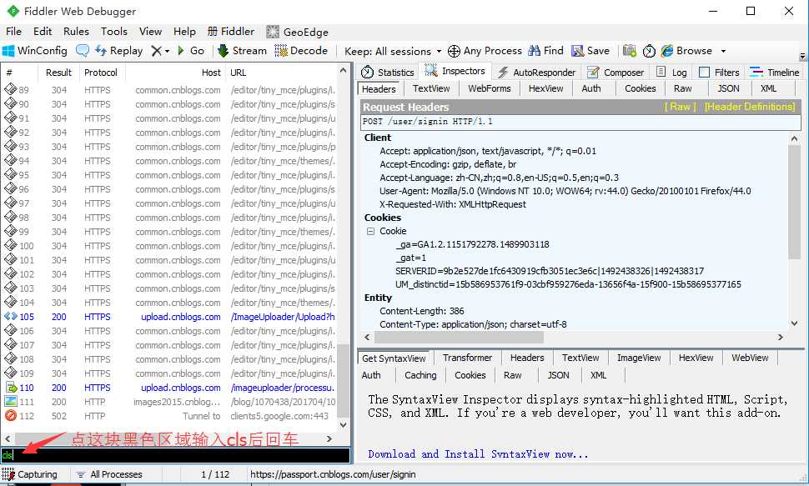Click session list scroll-right arrow

coord(329,438)
